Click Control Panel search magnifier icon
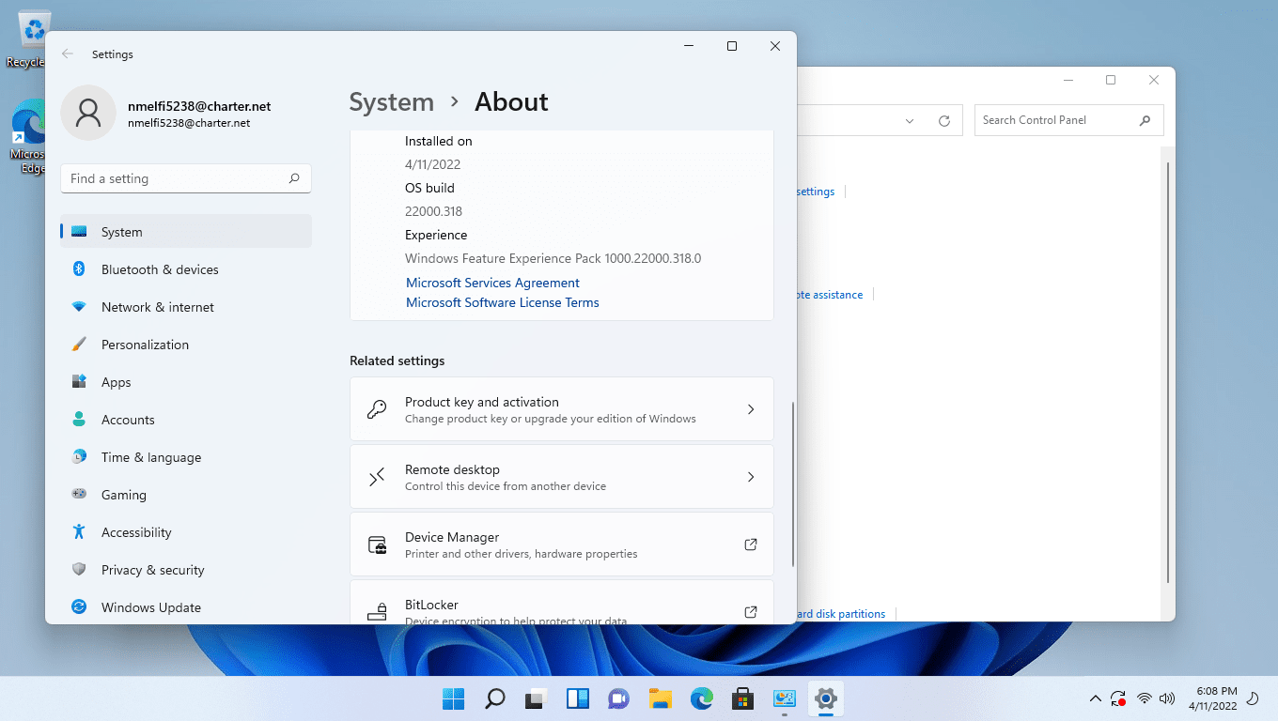This screenshot has width=1278, height=721. [1145, 120]
